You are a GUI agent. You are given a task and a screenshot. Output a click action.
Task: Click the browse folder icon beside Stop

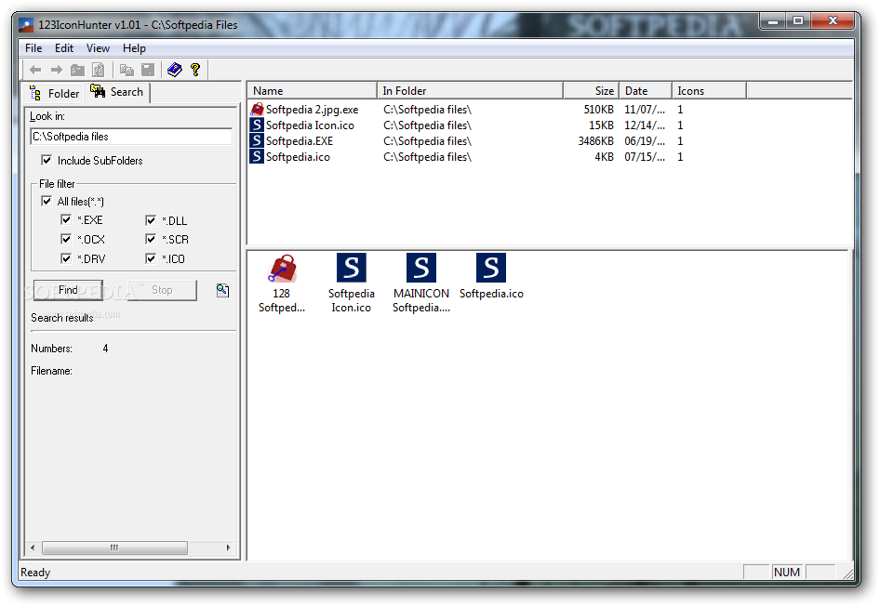point(223,290)
